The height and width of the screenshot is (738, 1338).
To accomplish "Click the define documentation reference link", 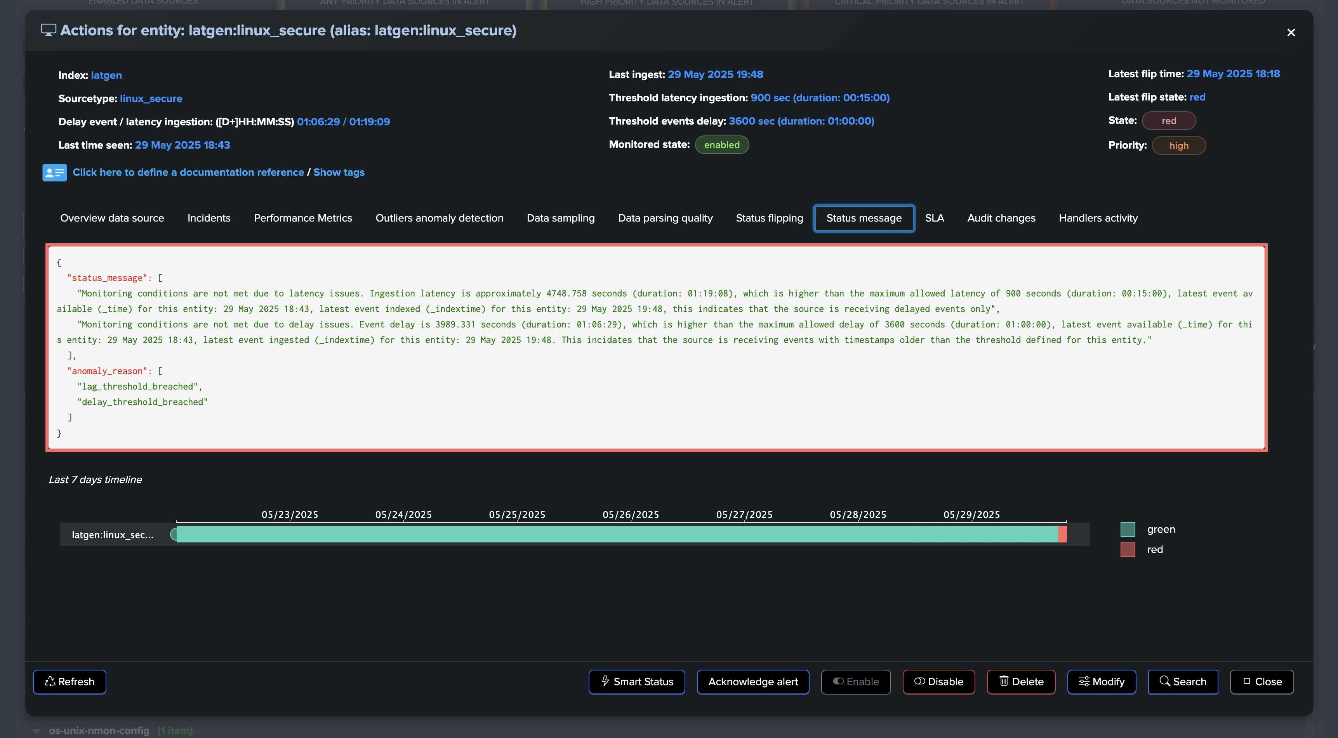I will pos(188,172).
